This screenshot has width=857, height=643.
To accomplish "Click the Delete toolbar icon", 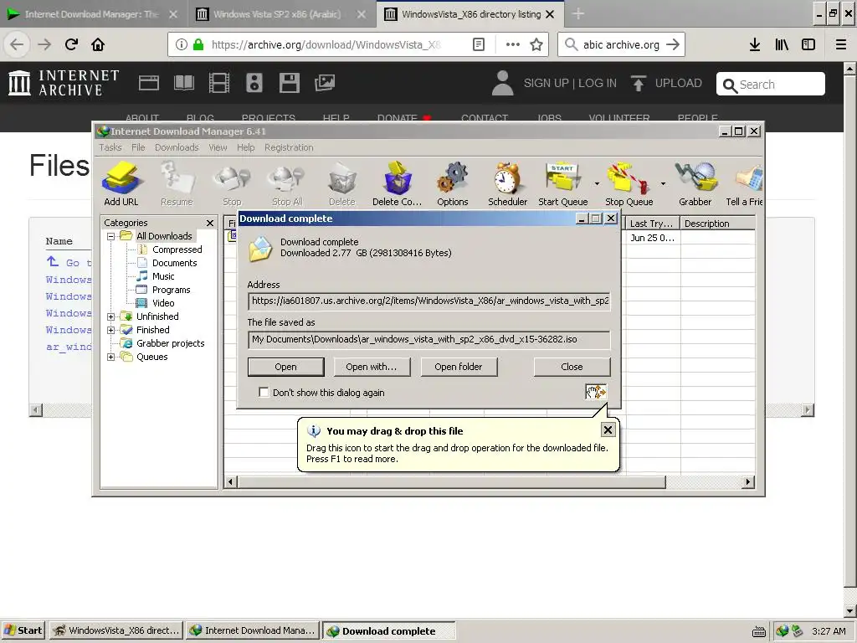I will coord(342,179).
